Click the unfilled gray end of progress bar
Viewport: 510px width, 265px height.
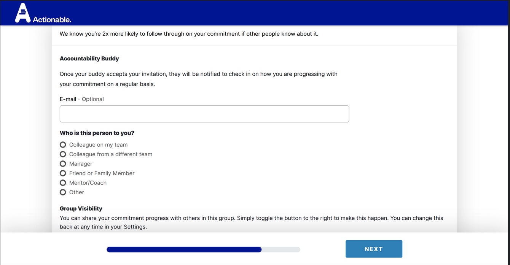tap(282, 249)
